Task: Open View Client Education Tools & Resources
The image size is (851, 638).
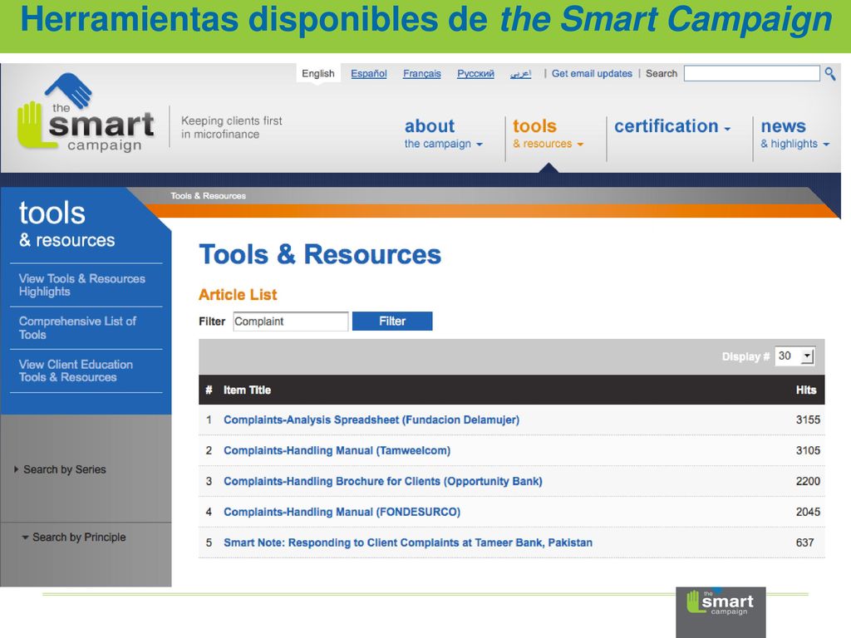Action: (x=76, y=371)
